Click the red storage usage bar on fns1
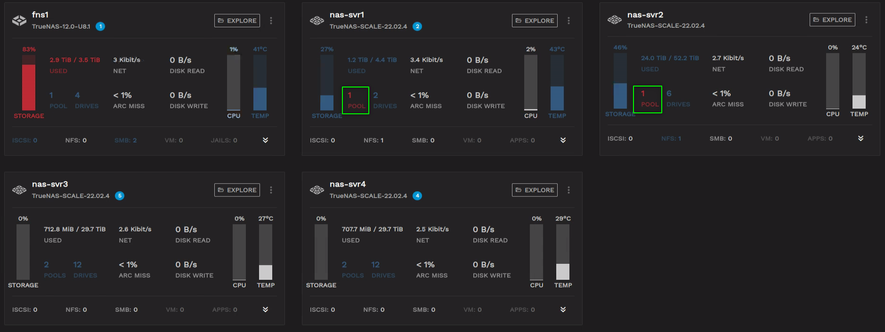The width and height of the screenshot is (885, 332). [29, 83]
